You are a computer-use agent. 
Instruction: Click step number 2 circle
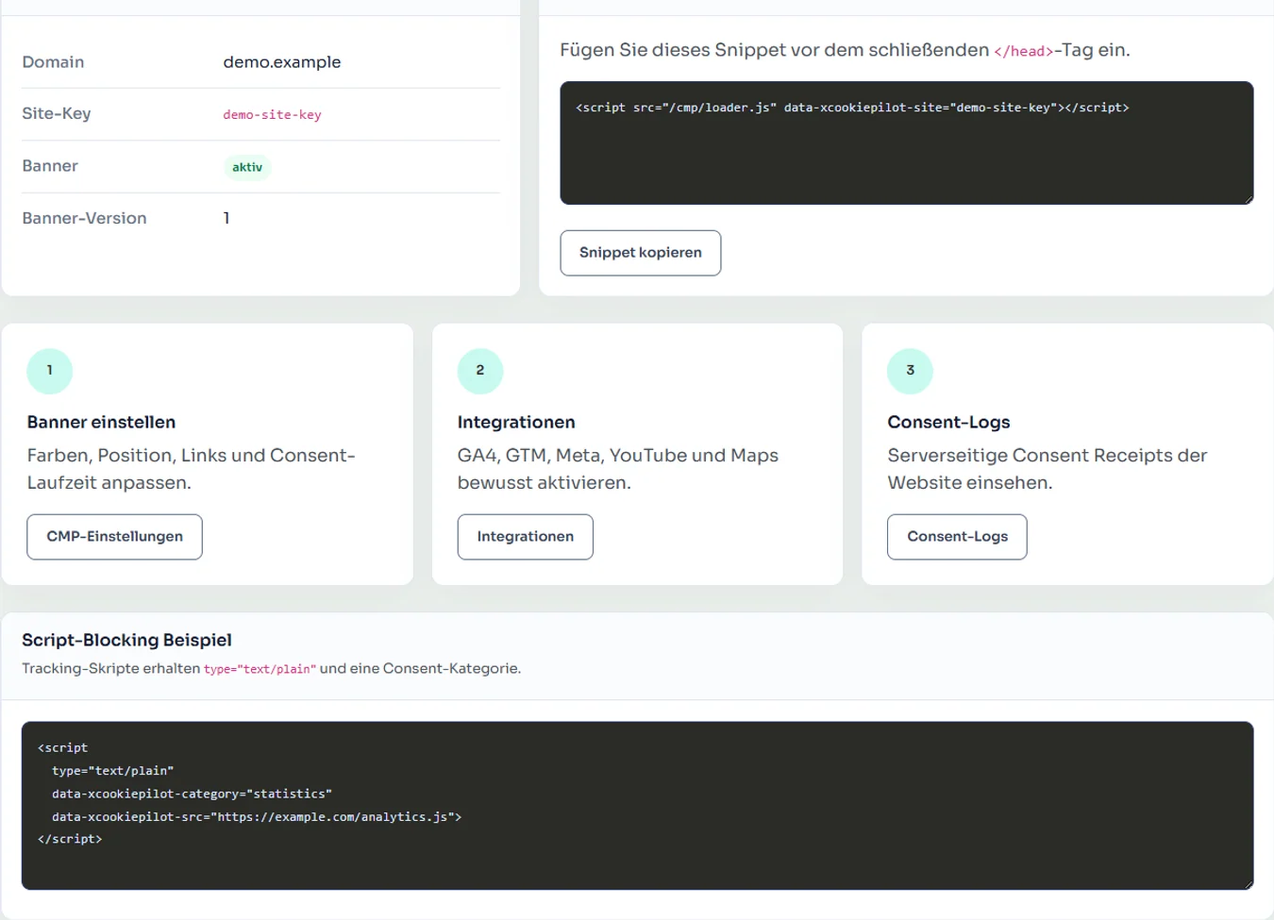[x=480, y=371]
